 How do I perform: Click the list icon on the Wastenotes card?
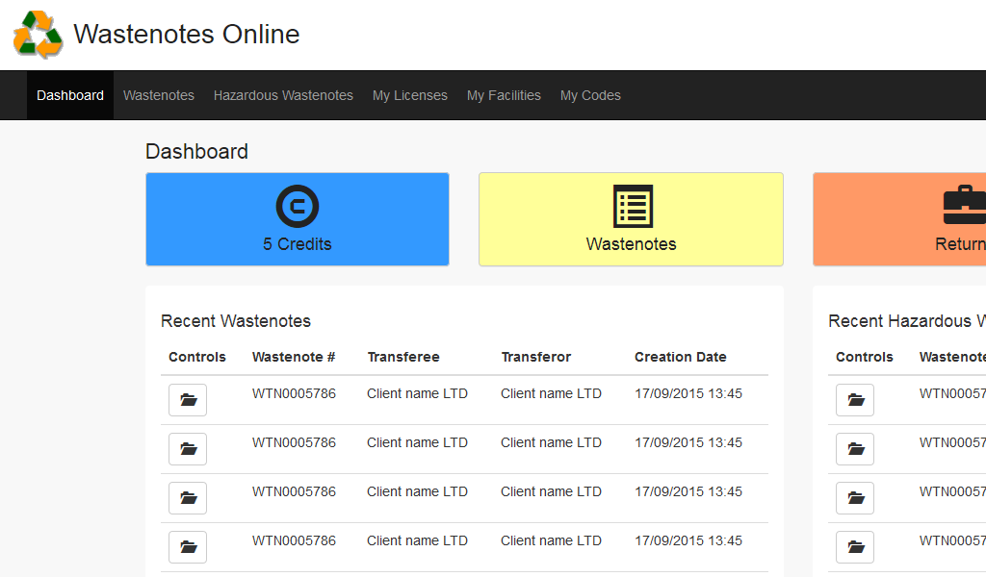(631, 206)
